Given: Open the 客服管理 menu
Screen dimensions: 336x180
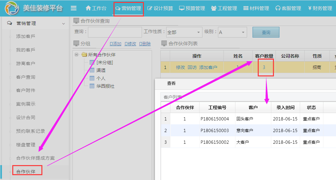Looking at the screenshot, I should coord(288,8).
